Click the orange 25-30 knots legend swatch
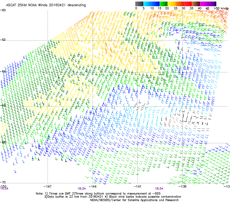230x202 pixels. pyautogui.click(x=180, y=4)
